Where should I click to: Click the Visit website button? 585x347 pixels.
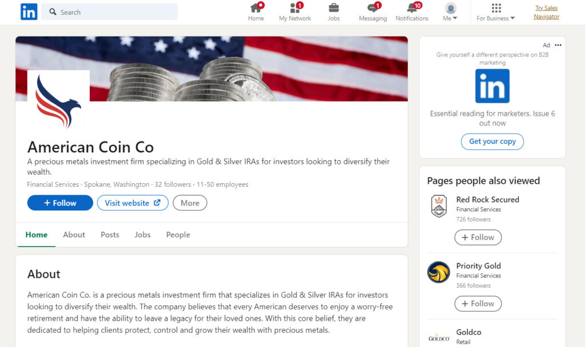133,203
